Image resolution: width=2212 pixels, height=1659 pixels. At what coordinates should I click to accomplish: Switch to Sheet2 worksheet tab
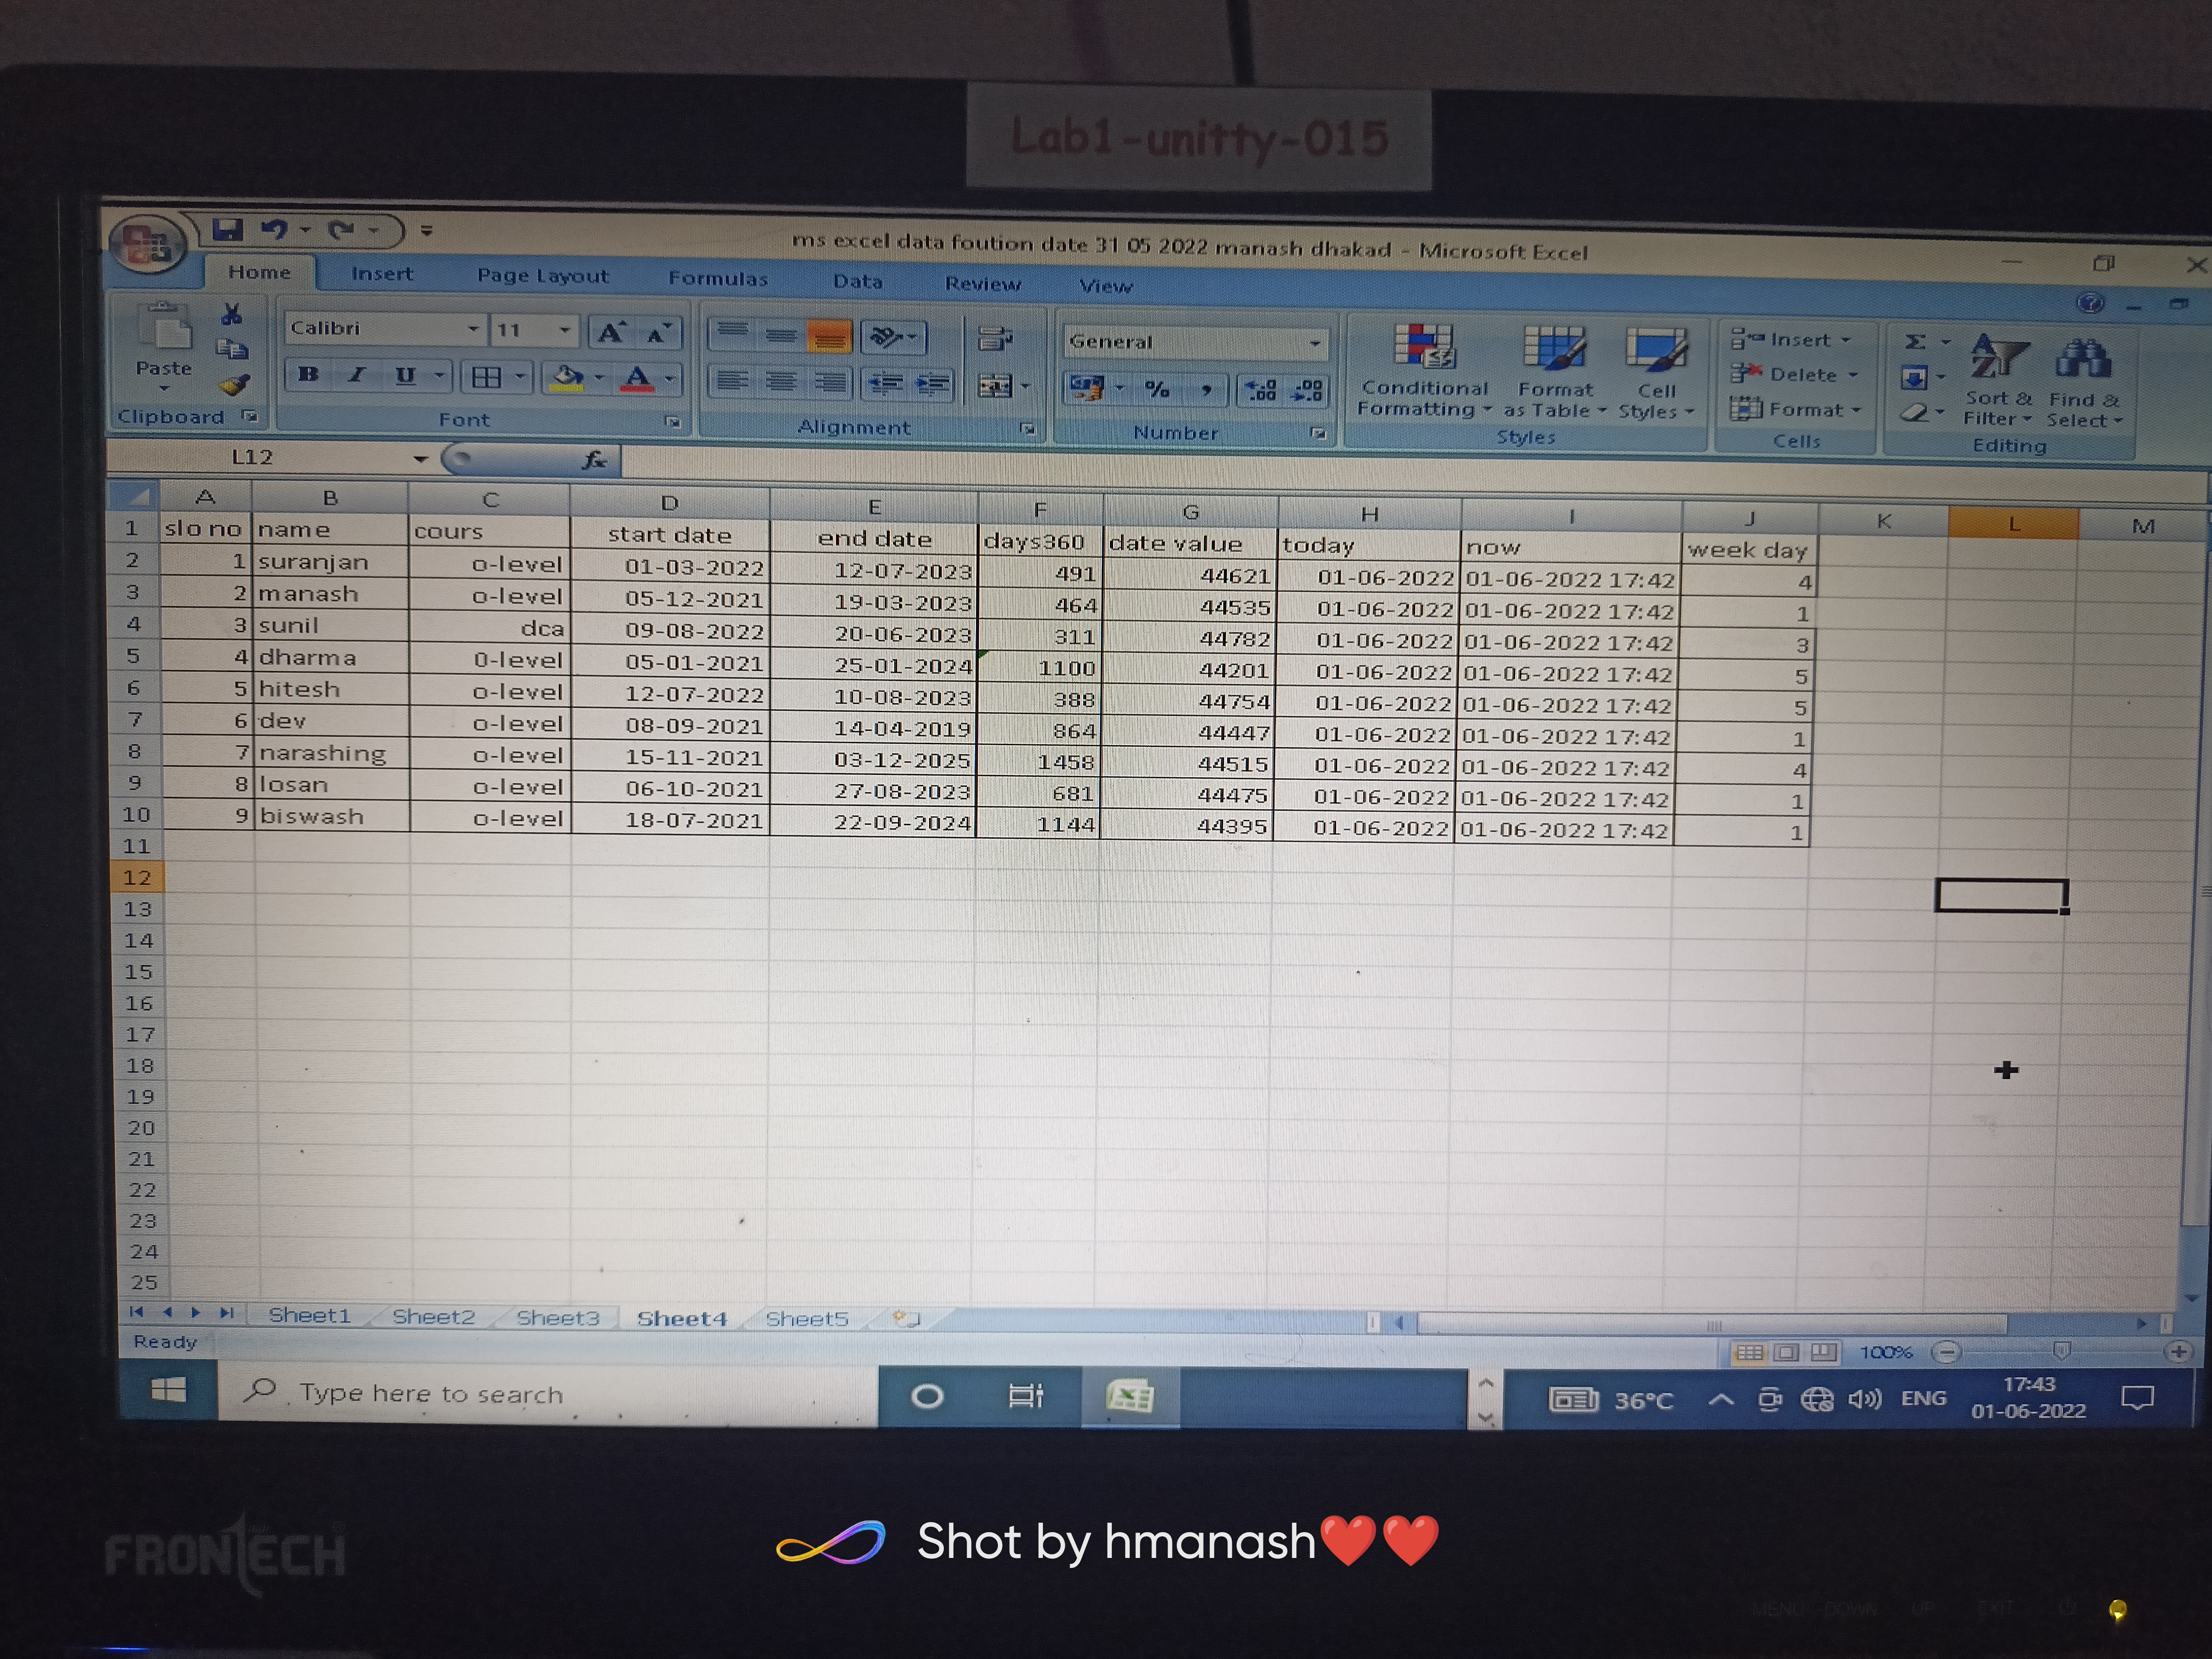pyautogui.click(x=433, y=1317)
